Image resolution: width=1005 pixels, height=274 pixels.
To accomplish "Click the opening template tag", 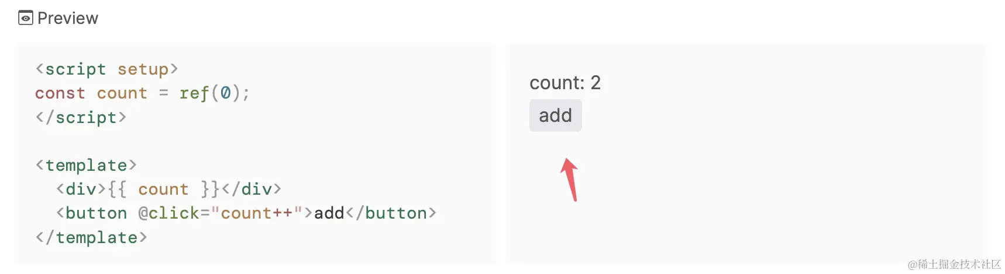I will [86, 165].
